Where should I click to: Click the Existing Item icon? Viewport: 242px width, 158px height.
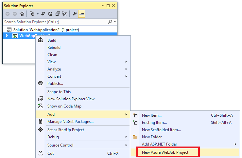[135, 122]
